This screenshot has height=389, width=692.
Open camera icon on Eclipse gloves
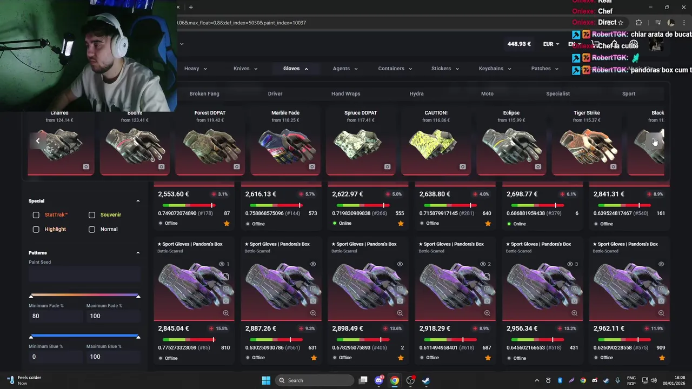pos(538,167)
